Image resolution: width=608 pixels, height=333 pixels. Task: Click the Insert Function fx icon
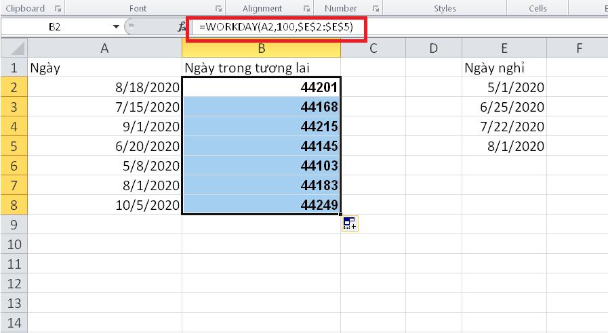(x=182, y=26)
